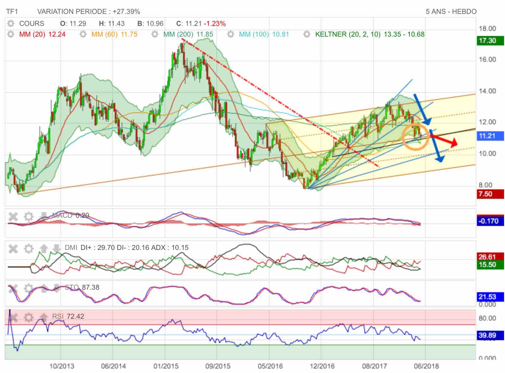Click the 11.21 current price marker

pyautogui.click(x=490, y=136)
